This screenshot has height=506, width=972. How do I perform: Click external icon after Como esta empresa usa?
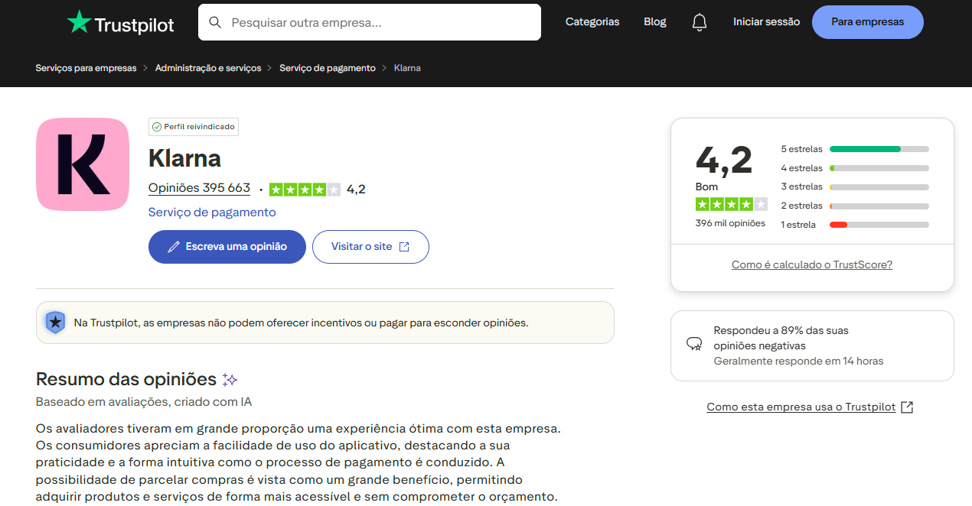907,407
